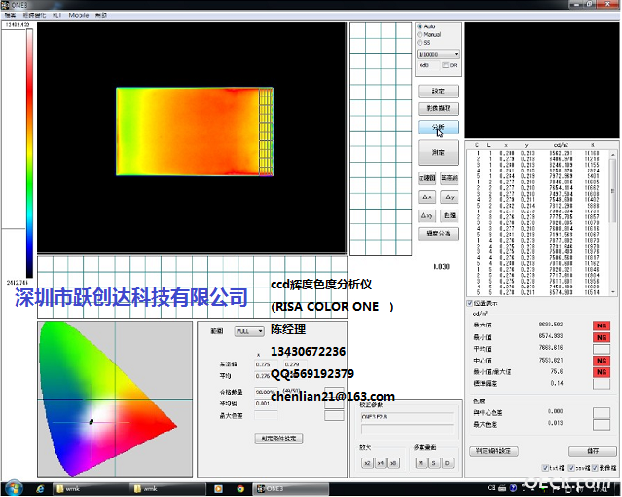Open the second menu bar item

34,15
